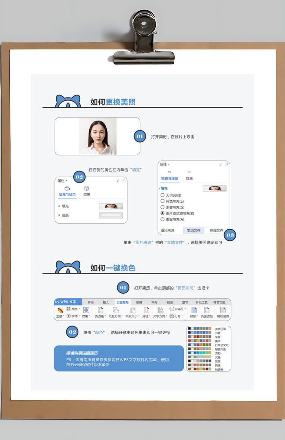Click the 页边距 margins icon
This screenshot has width=285, height=440.
(100, 310)
